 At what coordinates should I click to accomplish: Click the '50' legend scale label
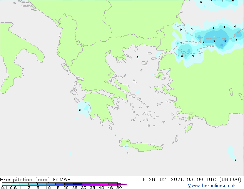[119, 187]
